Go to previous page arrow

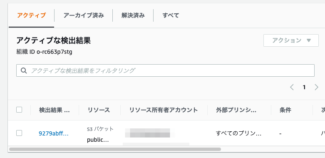tap(292, 87)
